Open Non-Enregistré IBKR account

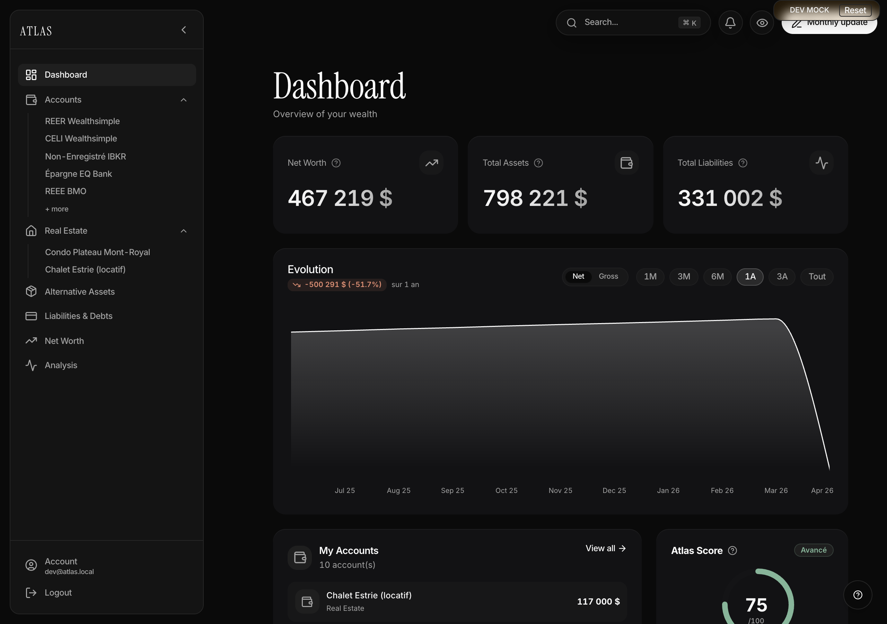85,156
